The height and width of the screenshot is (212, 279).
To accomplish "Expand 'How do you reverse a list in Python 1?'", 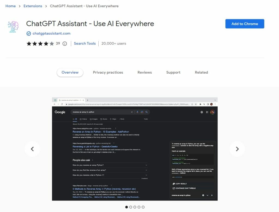I will 110,175.
